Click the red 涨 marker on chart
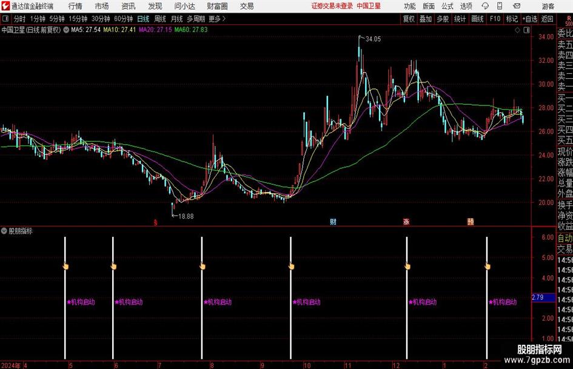Viewport: 573px width, 369px height. (406, 221)
